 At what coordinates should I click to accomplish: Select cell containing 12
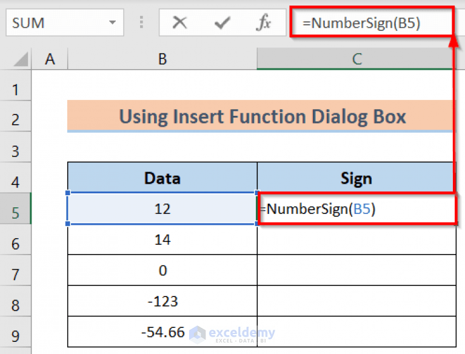pos(162,209)
